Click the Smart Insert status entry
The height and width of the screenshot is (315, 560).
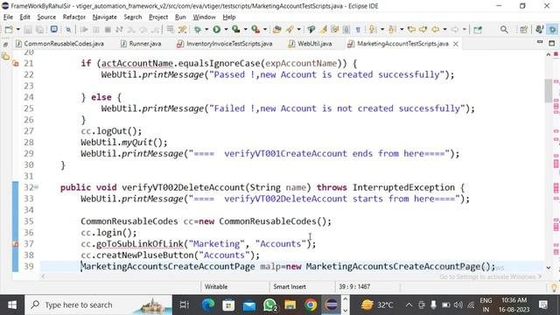[290, 287]
